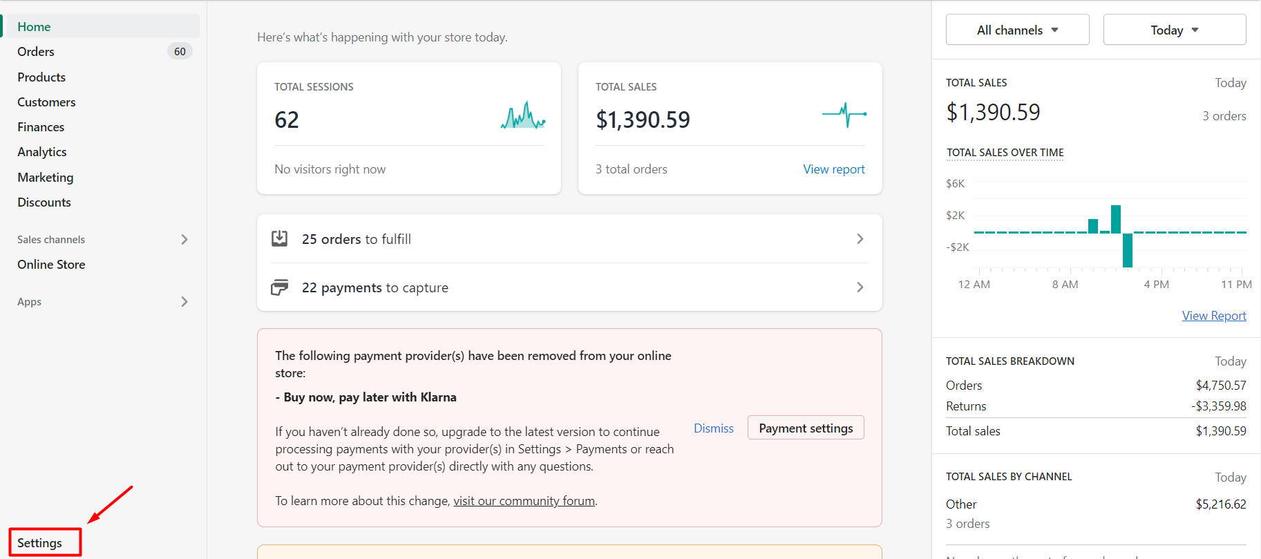Dismiss the payment provider warning
The width and height of the screenshot is (1261, 559).
(713, 428)
